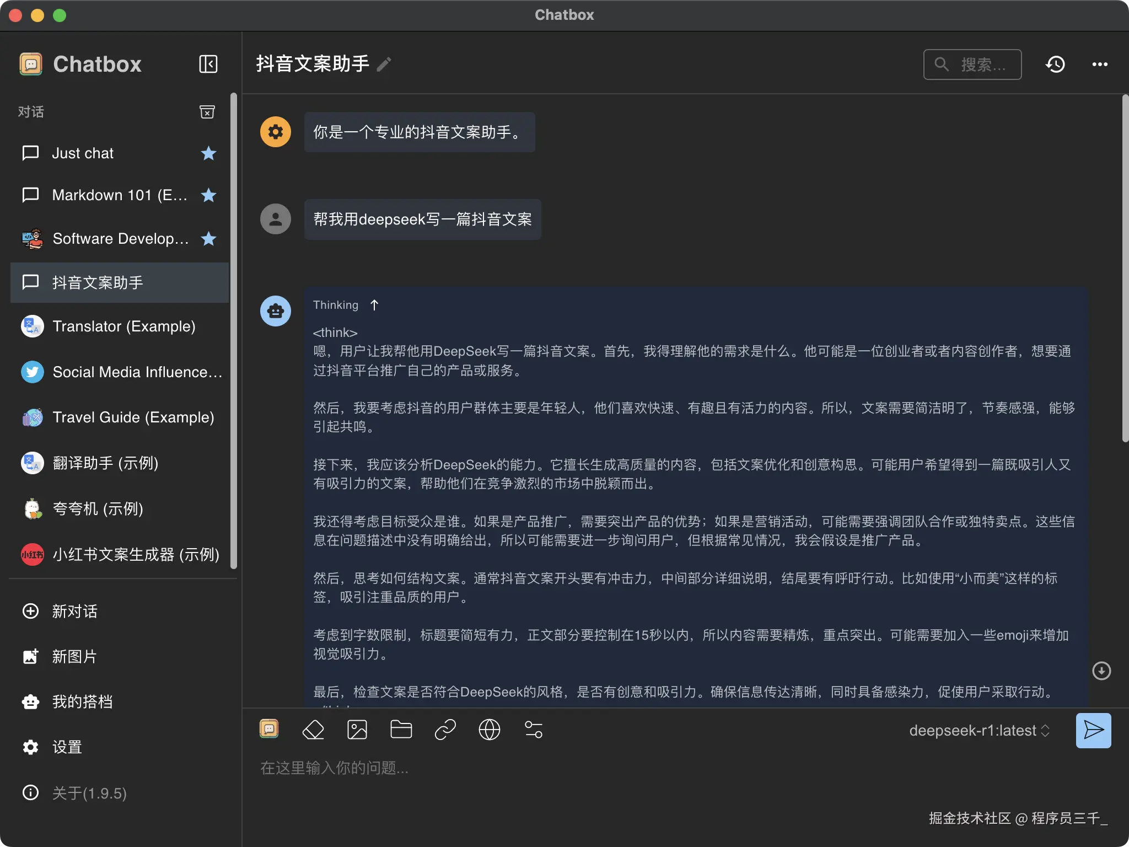Image resolution: width=1129 pixels, height=847 pixels.
Task: Click the eraser clear-conversation icon
Action: pyautogui.click(x=313, y=730)
